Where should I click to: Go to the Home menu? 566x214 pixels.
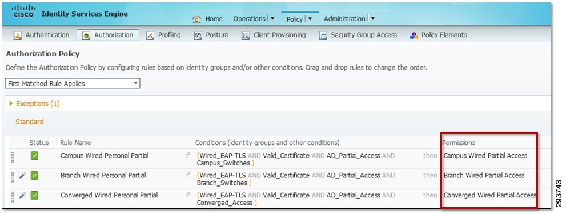point(214,19)
